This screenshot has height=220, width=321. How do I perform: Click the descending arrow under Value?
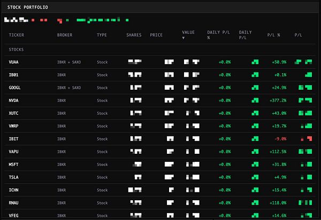point(183,38)
